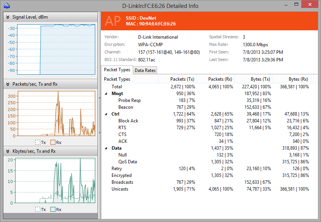
Task: Click the Kbytes/sec chart area
Action: 55,180
